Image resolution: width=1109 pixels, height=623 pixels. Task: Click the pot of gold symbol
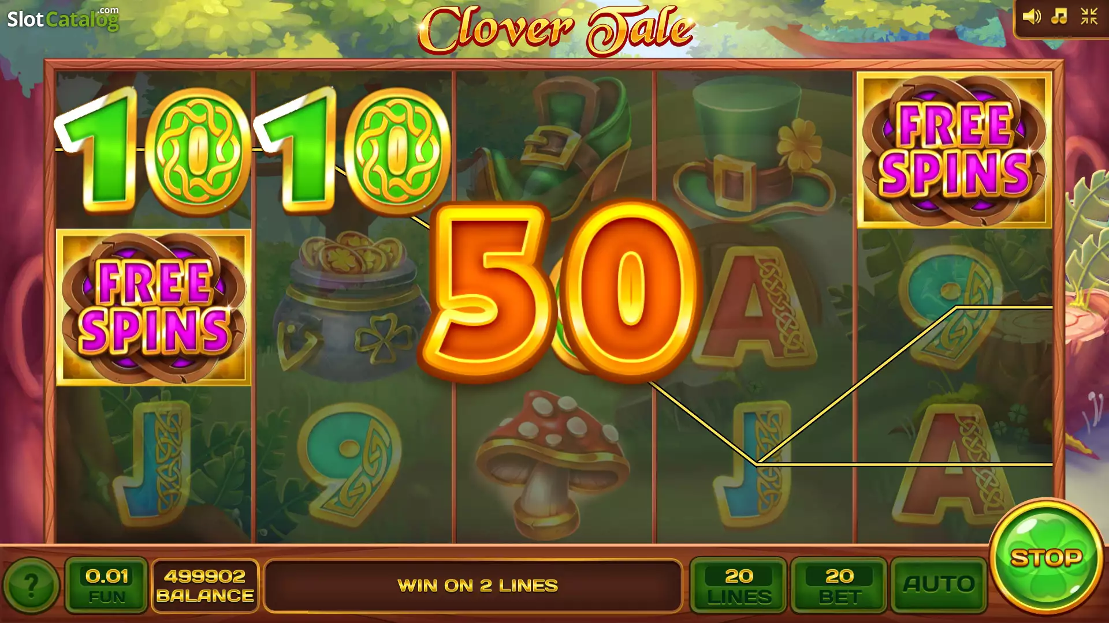pyautogui.click(x=352, y=306)
